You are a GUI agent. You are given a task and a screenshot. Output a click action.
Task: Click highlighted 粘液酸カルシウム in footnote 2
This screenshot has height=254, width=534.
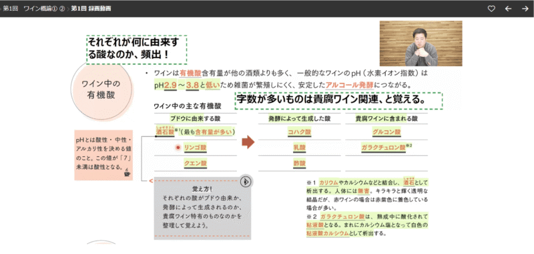(328, 233)
